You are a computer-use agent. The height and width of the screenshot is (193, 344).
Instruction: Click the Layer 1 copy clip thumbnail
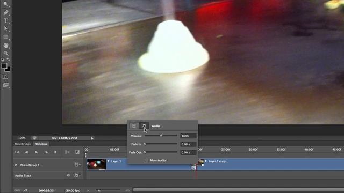coord(200,162)
